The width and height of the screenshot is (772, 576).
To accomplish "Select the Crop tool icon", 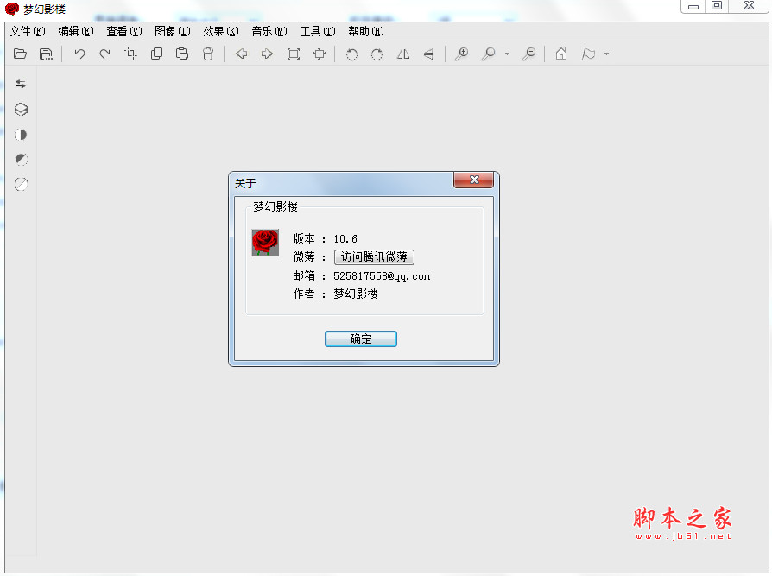I will point(130,54).
